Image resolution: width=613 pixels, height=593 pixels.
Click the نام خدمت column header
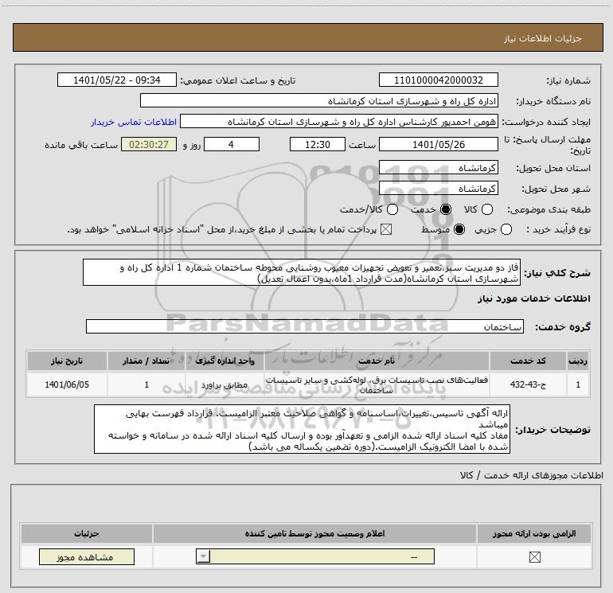[x=377, y=361]
